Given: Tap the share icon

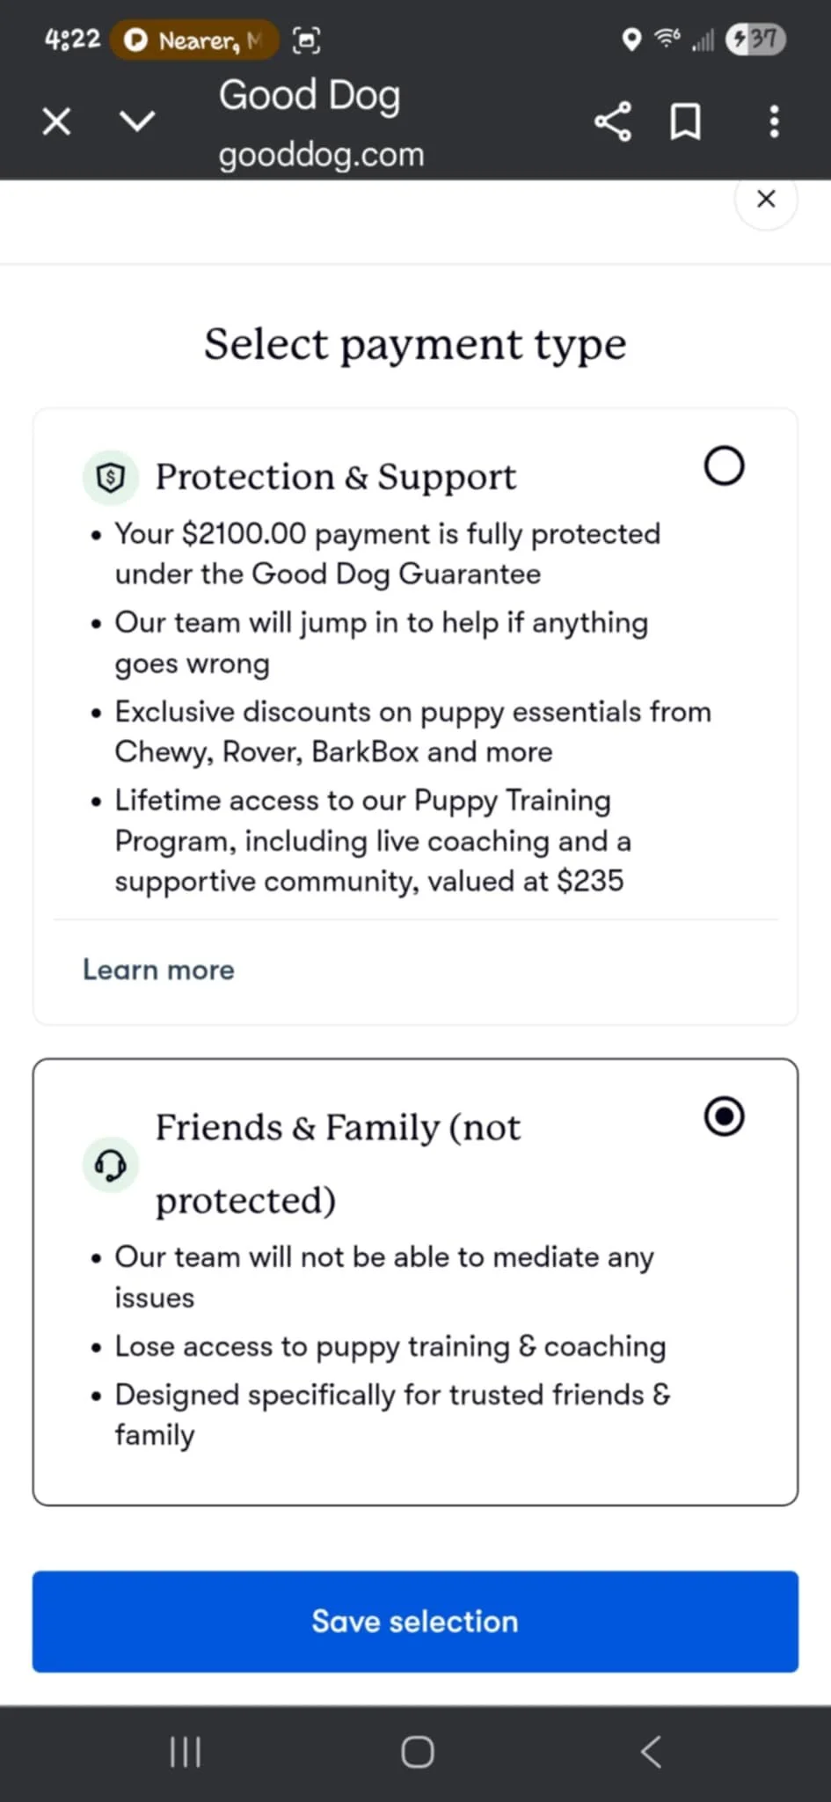Looking at the screenshot, I should click(x=613, y=121).
